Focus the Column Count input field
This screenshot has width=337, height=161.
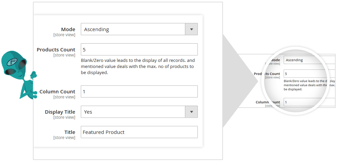point(139,92)
